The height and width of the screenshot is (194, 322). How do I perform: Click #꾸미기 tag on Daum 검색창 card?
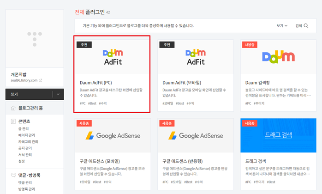(x=259, y=103)
